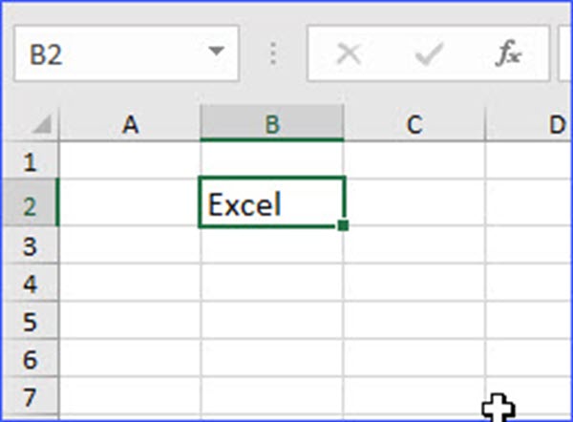Select column D header
573x422 pixels.
[x=529, y=124]
